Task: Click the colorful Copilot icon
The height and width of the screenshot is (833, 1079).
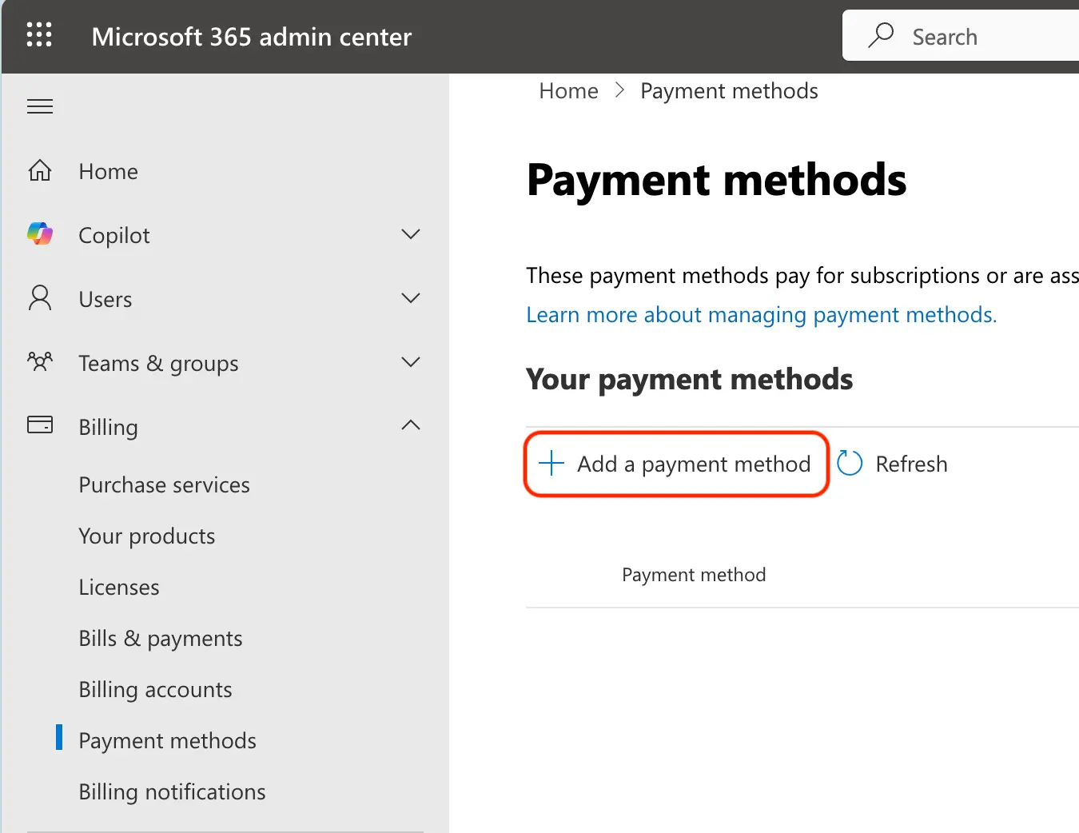Action: (x=40, y=234)
